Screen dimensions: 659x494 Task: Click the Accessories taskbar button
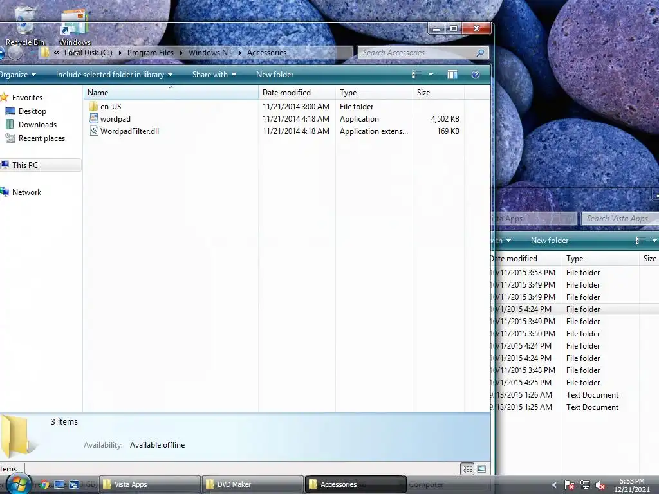click(355, 484)
